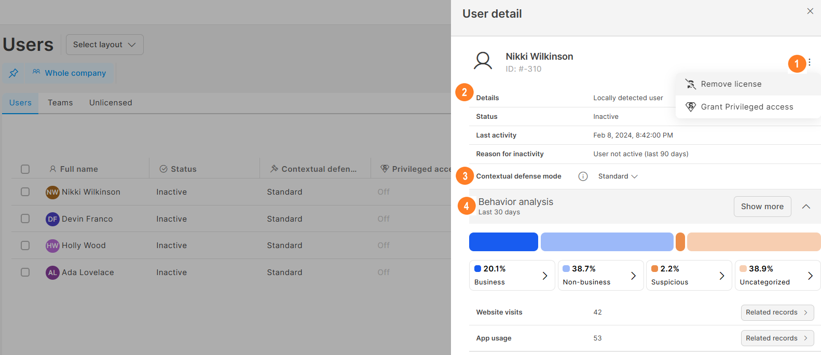This screenshot has height=355, width=821.
Task: Switch to the Unlicensed tab
Action: 111,103
